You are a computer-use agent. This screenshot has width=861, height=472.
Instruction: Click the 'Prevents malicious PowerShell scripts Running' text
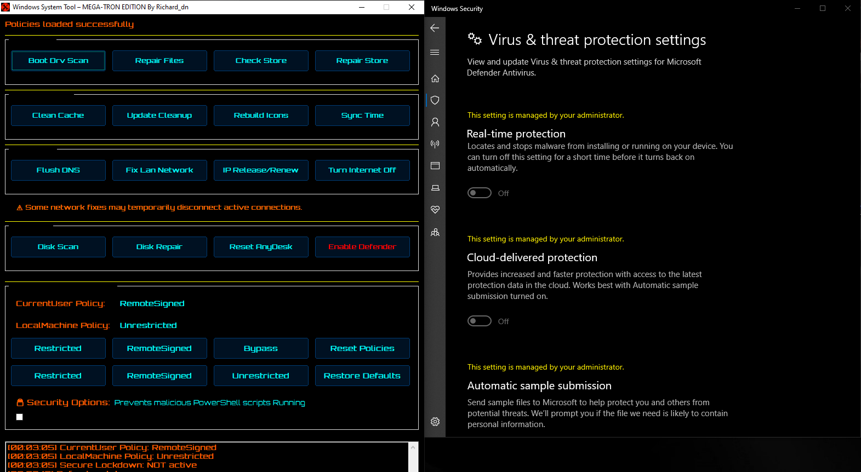coord(210,402)
